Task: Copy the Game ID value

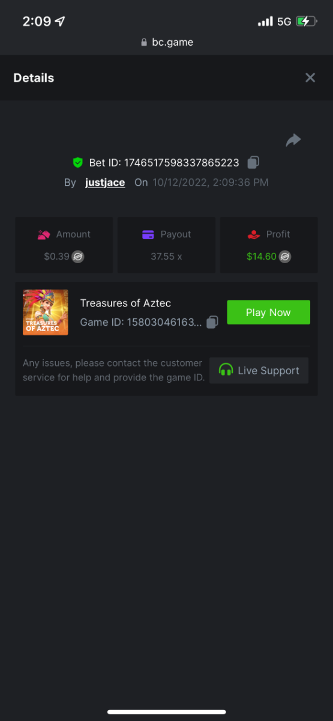Action: [x=212, y=322]
